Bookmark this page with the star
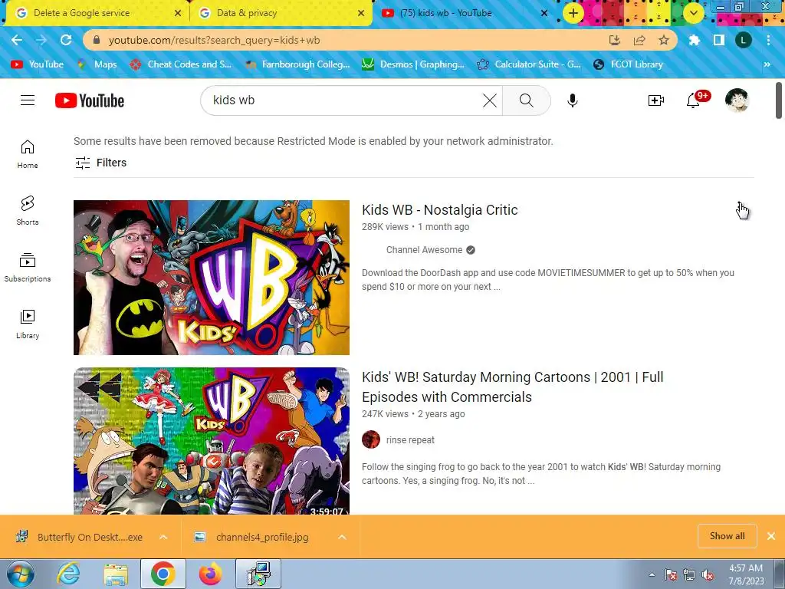 664,40
